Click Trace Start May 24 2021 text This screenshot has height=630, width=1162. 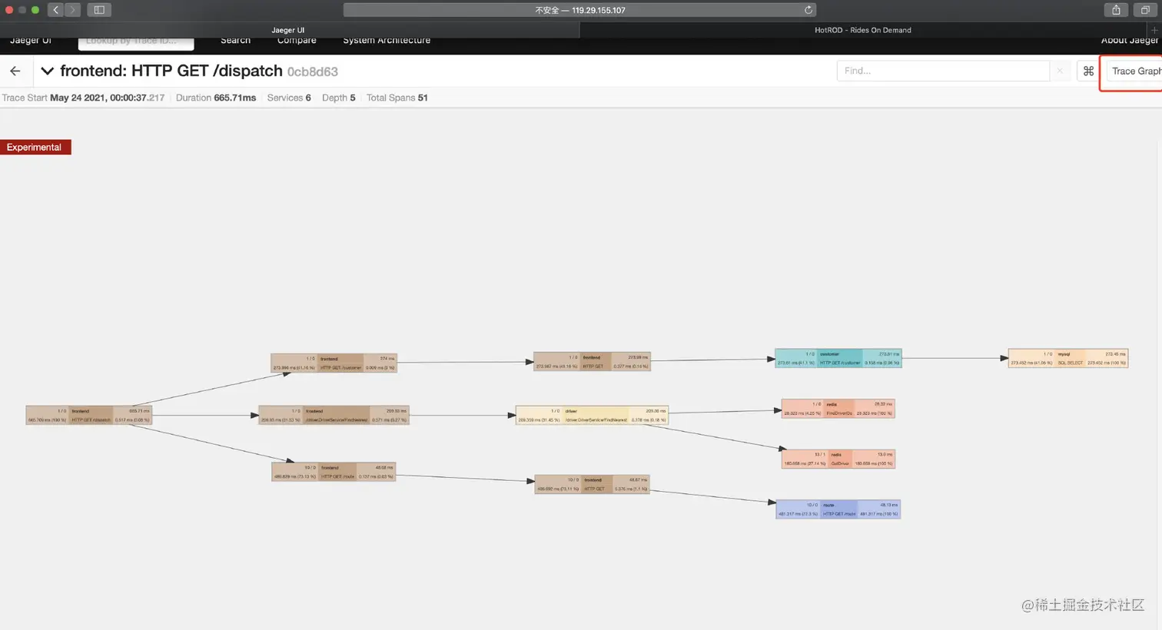click(83, 98)
